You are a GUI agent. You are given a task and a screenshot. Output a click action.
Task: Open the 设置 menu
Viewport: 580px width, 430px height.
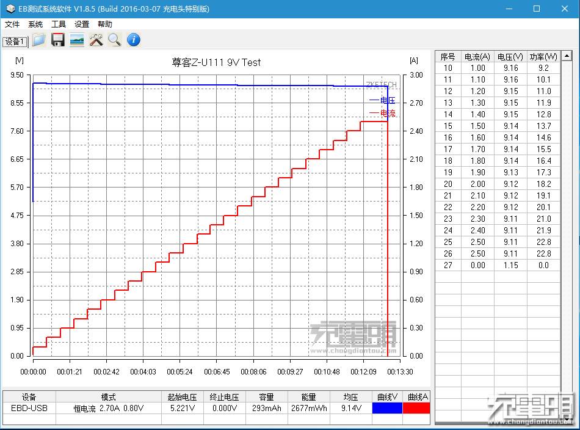tap(82, 24)
